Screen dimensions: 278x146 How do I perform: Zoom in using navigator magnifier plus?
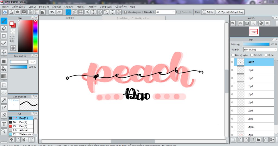point(241,23)
